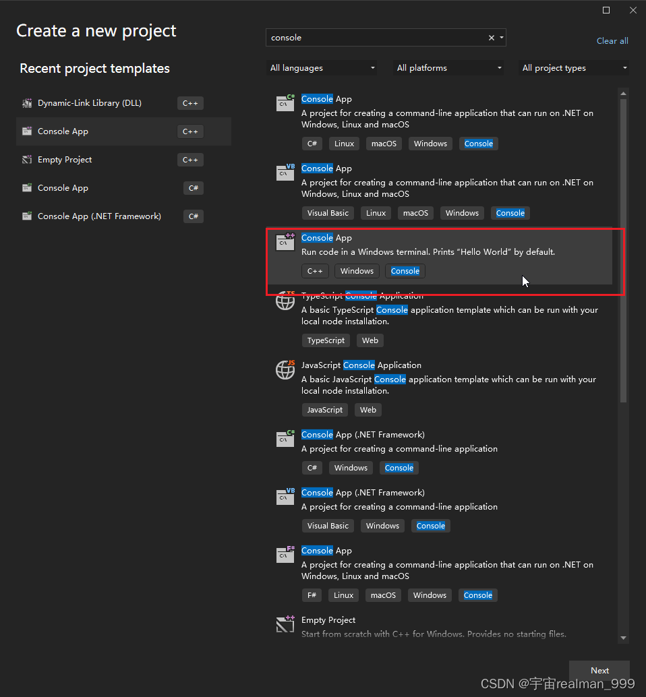This screenshot has width=646, height=697.
Task: Click the JavaScript Console Application globe icon
Action: point(285,369)
